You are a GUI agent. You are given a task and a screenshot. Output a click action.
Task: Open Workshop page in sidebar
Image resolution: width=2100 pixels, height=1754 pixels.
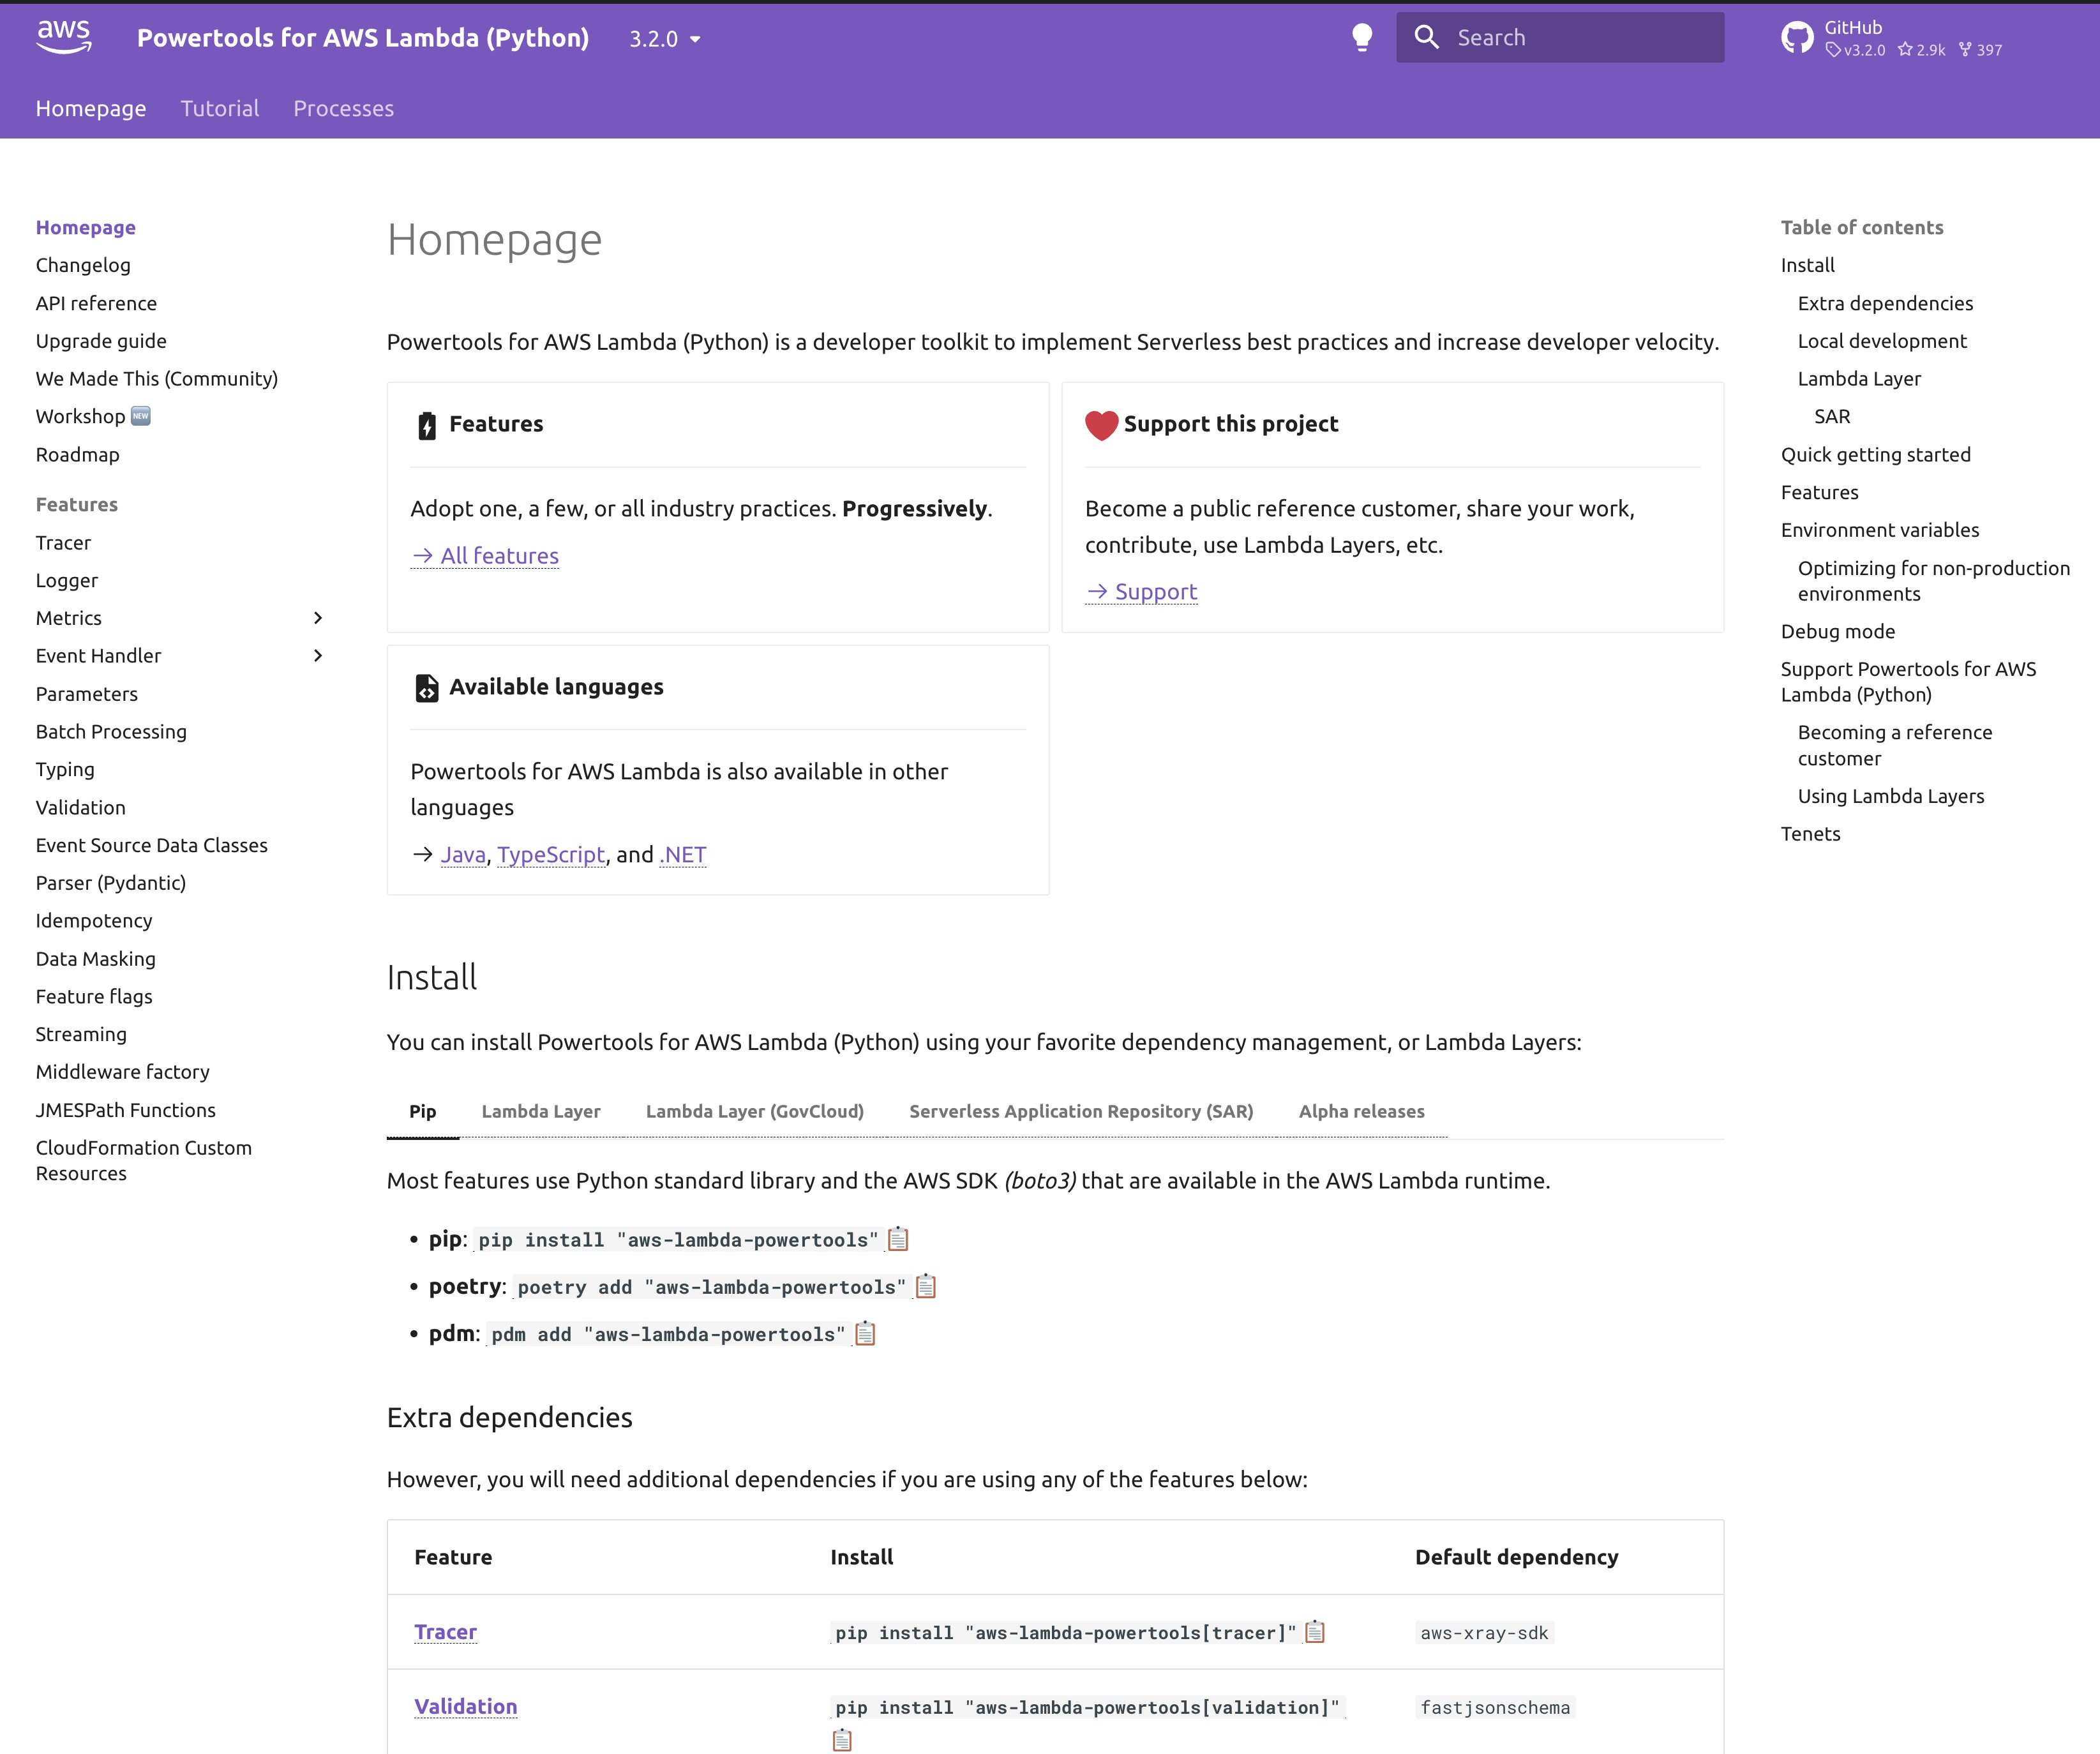[81, 416]
